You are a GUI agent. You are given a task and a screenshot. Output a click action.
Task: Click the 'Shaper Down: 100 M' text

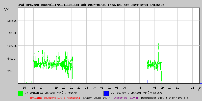click(97, 97)
